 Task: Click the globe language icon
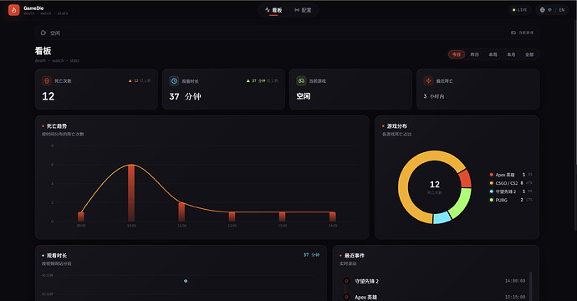[x=542, y=10]
